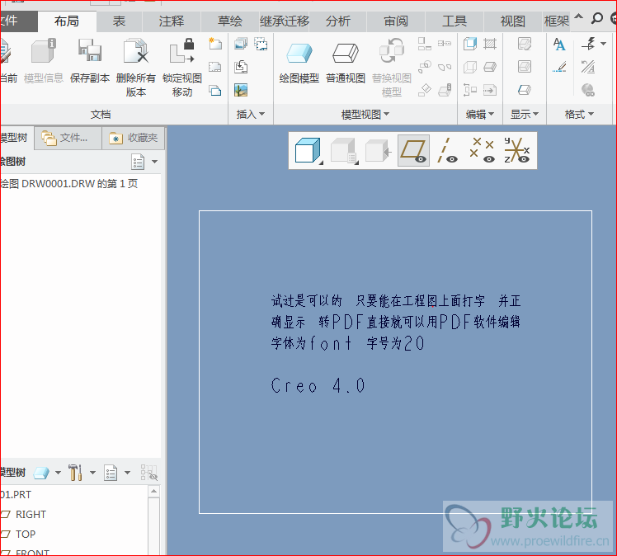This screenshot has height=556, width=617.
Task: Open text style AA icon
Action: pos(559,44)
